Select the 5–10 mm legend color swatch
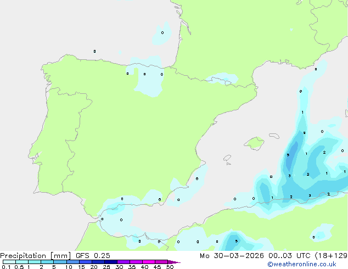 click(60, 262)
